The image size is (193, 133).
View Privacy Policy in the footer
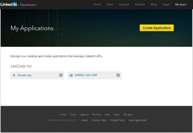[117, 120]
